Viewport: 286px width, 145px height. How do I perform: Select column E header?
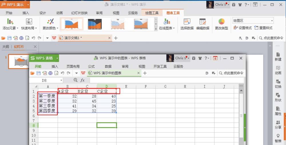coord(126,86)
